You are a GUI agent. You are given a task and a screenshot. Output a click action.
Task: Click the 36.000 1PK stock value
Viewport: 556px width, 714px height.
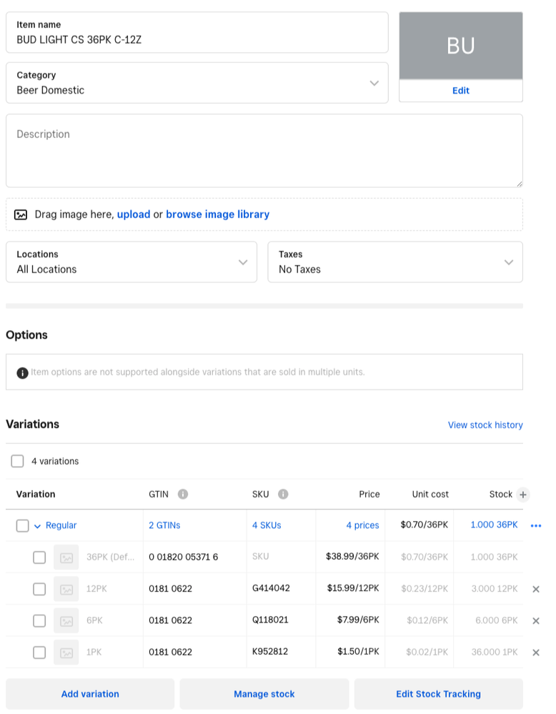[x=495, y=652]
